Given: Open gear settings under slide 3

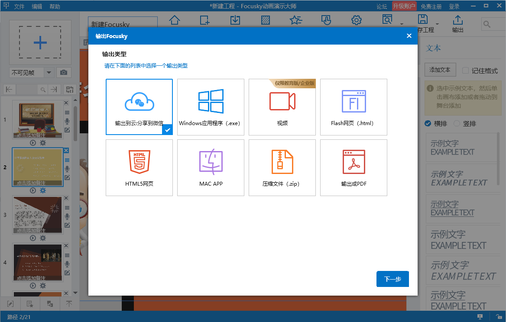Looking at the screenshot, I should pos(42,238).
